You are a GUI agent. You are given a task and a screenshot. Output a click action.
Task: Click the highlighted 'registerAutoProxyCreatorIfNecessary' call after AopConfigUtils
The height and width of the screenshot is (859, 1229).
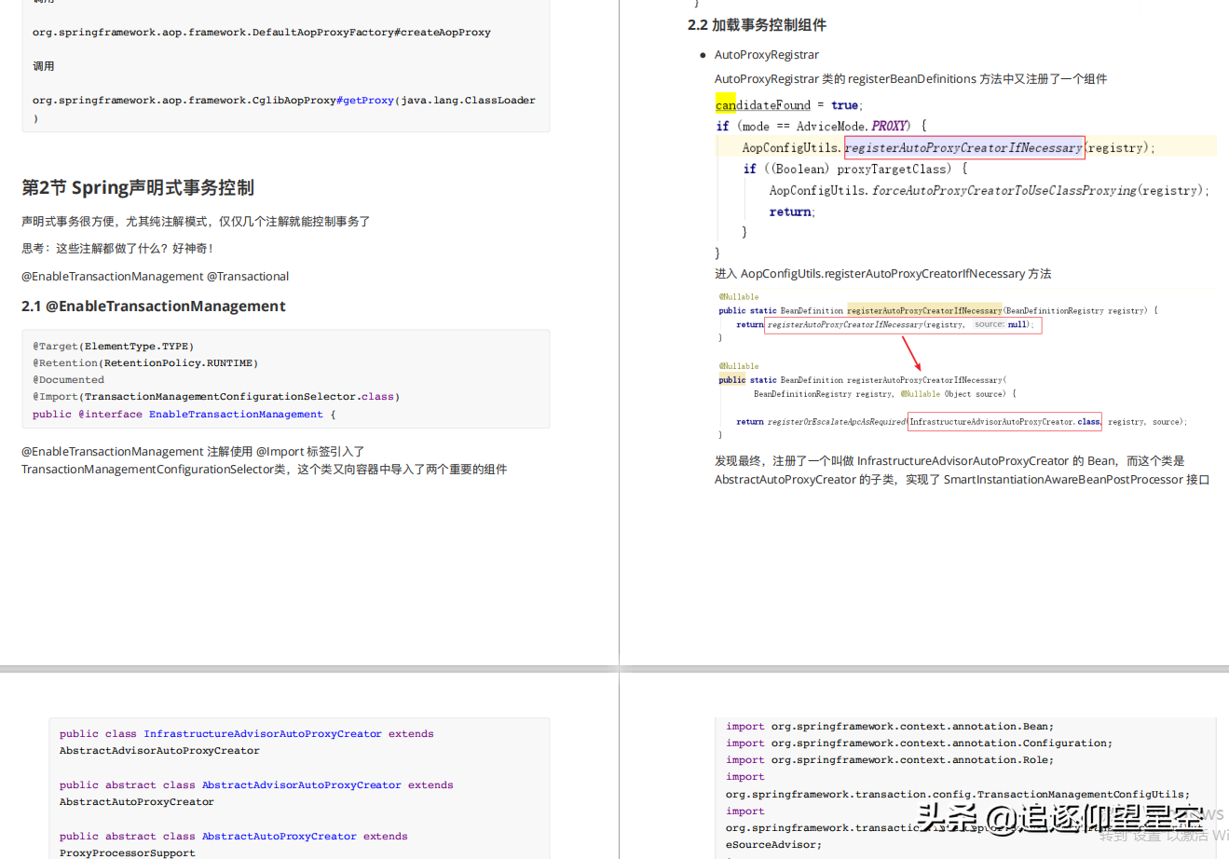point(964,147)
